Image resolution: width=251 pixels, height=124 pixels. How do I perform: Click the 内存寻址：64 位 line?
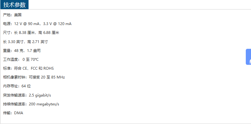17,86
